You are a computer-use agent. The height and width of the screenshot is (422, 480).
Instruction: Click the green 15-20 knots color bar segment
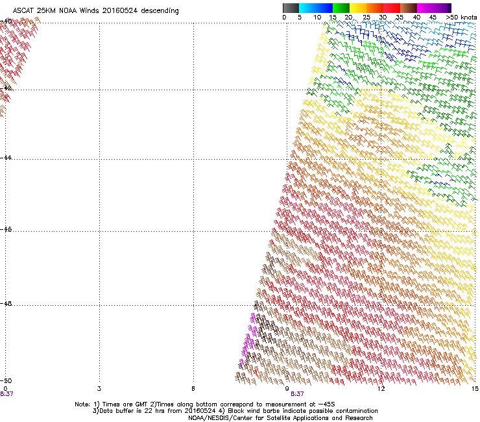pos(341,8)
